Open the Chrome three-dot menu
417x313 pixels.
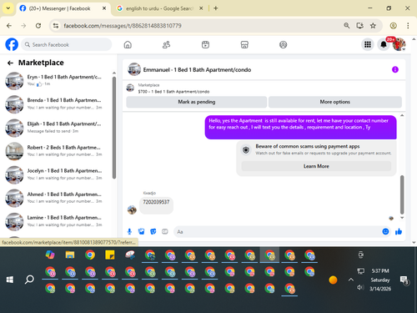coord(408,26)
